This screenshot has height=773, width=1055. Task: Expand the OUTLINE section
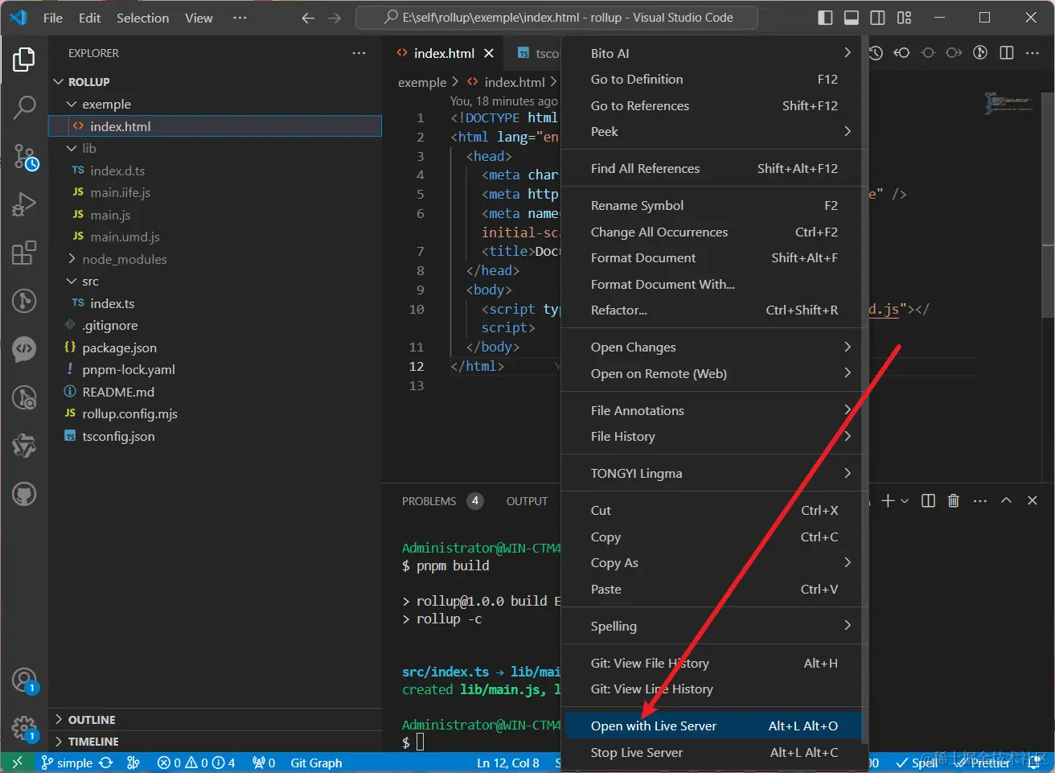tap(92, 720)
